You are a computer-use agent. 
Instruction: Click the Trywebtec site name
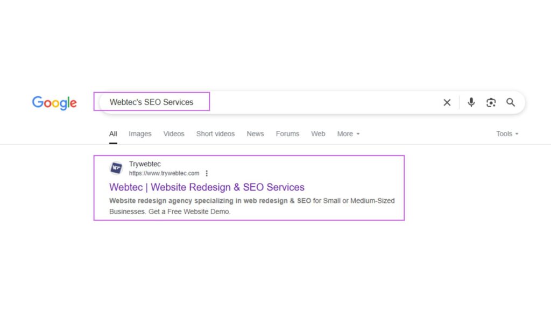pos(145,164)
